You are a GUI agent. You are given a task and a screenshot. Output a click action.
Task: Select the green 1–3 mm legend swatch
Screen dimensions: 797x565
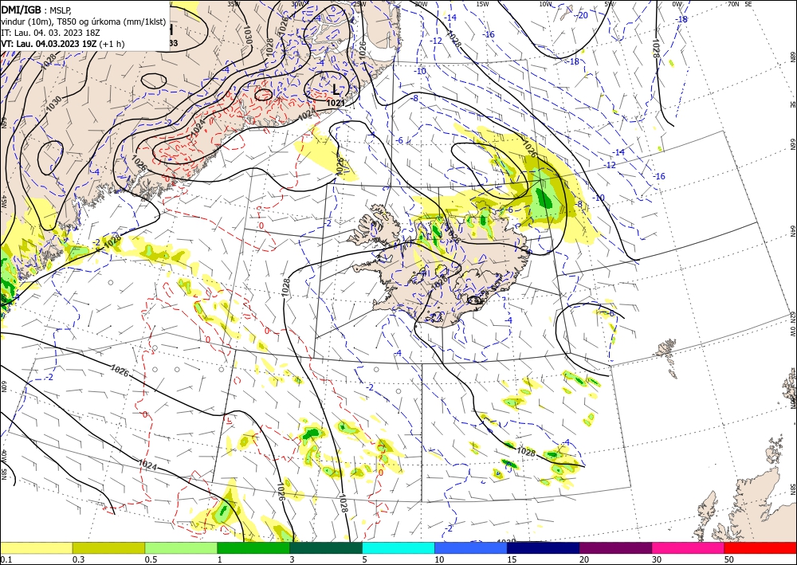pos(253,547)
